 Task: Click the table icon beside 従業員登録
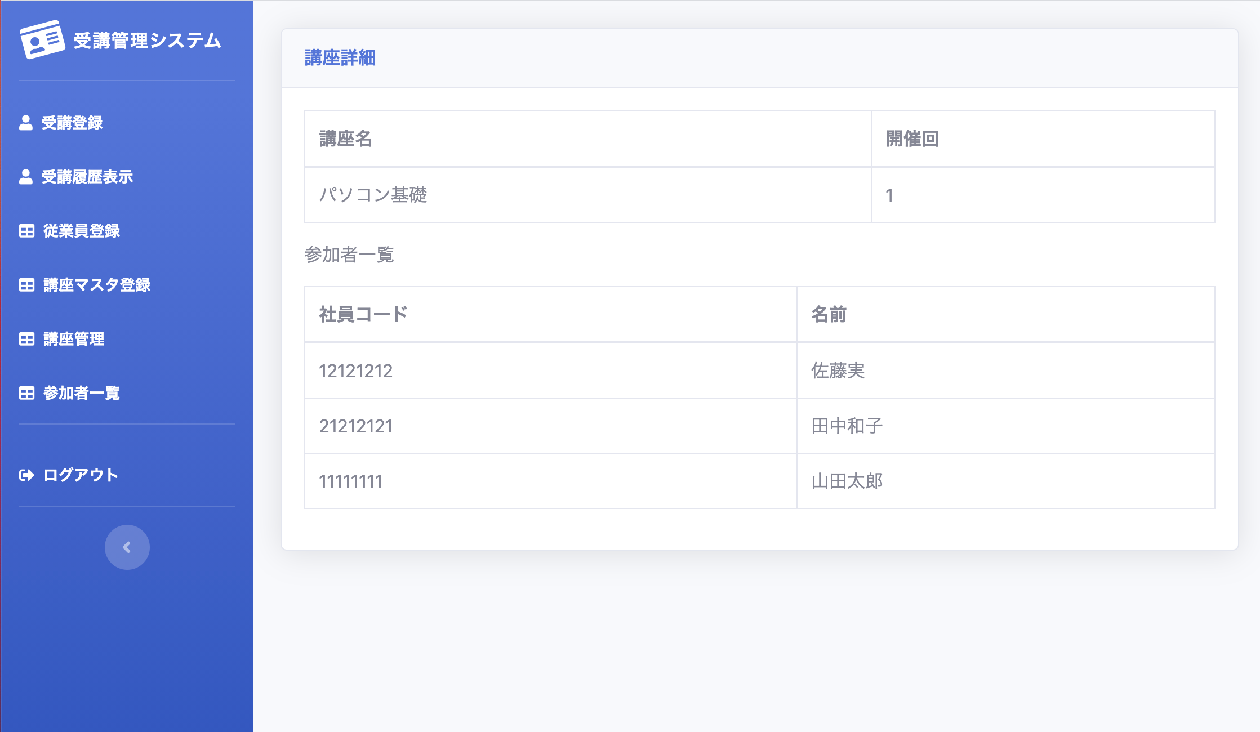[26, 231]
